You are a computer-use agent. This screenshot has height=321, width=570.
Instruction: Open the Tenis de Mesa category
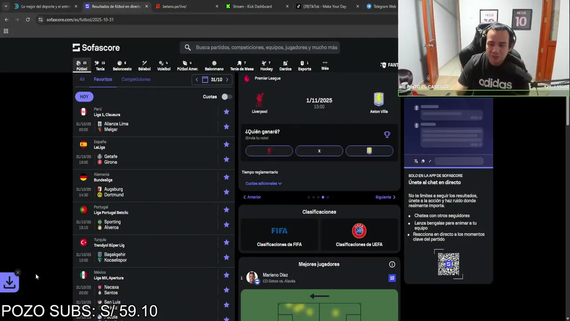coord(242,66)
